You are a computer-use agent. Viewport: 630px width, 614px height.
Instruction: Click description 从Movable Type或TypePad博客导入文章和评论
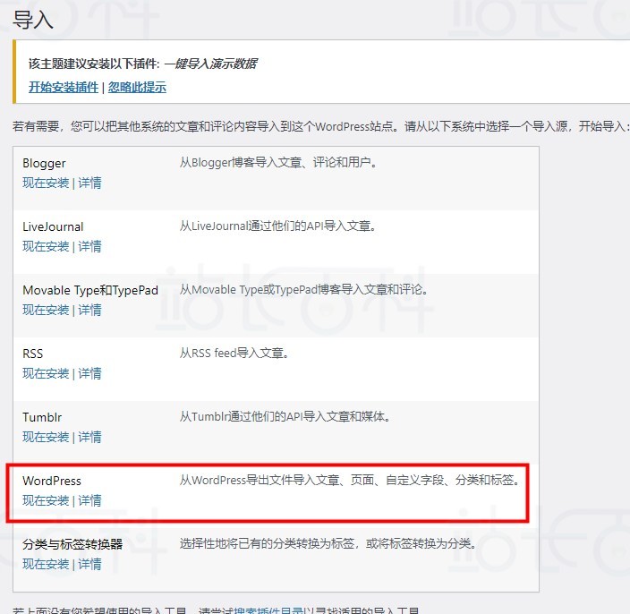click(303, 289)
